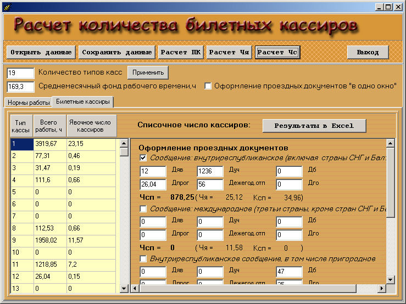The height and width of the screenshot is (304, 406).
Task: Click the Дежегод.отп field containing 56
Action: click(210, 184)
